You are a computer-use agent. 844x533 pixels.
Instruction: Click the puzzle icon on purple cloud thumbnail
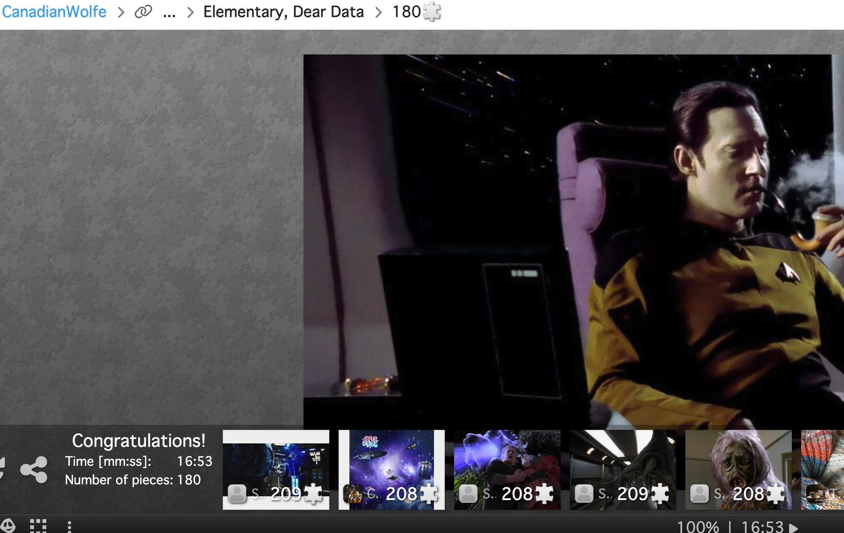(x=544, y=494)
